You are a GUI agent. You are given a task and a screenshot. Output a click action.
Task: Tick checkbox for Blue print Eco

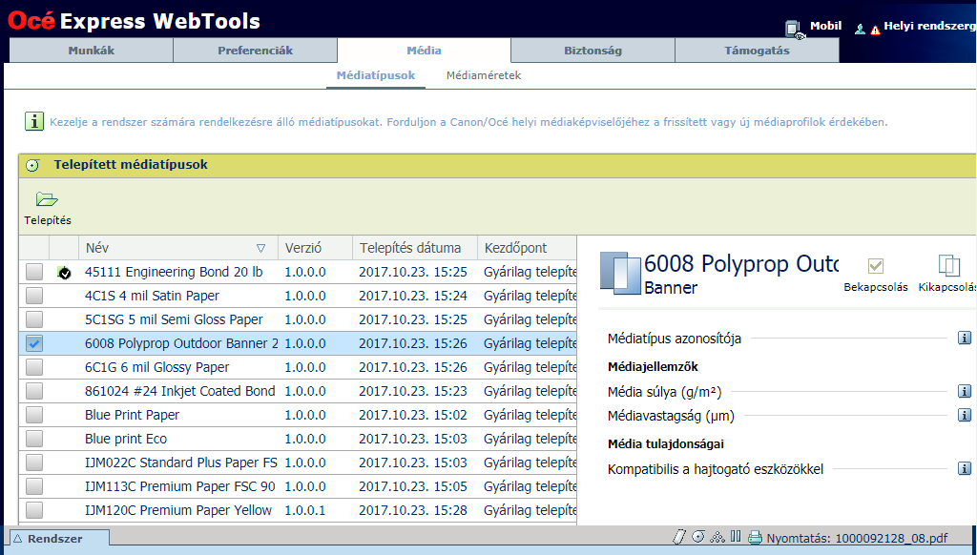(x=34, y=439)
